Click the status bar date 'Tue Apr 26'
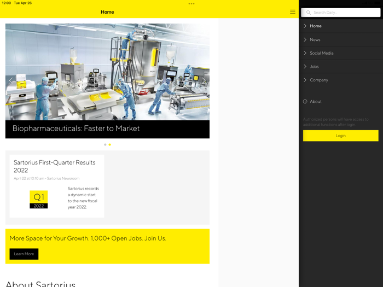 pyautogui.click(x=23, y=3)
